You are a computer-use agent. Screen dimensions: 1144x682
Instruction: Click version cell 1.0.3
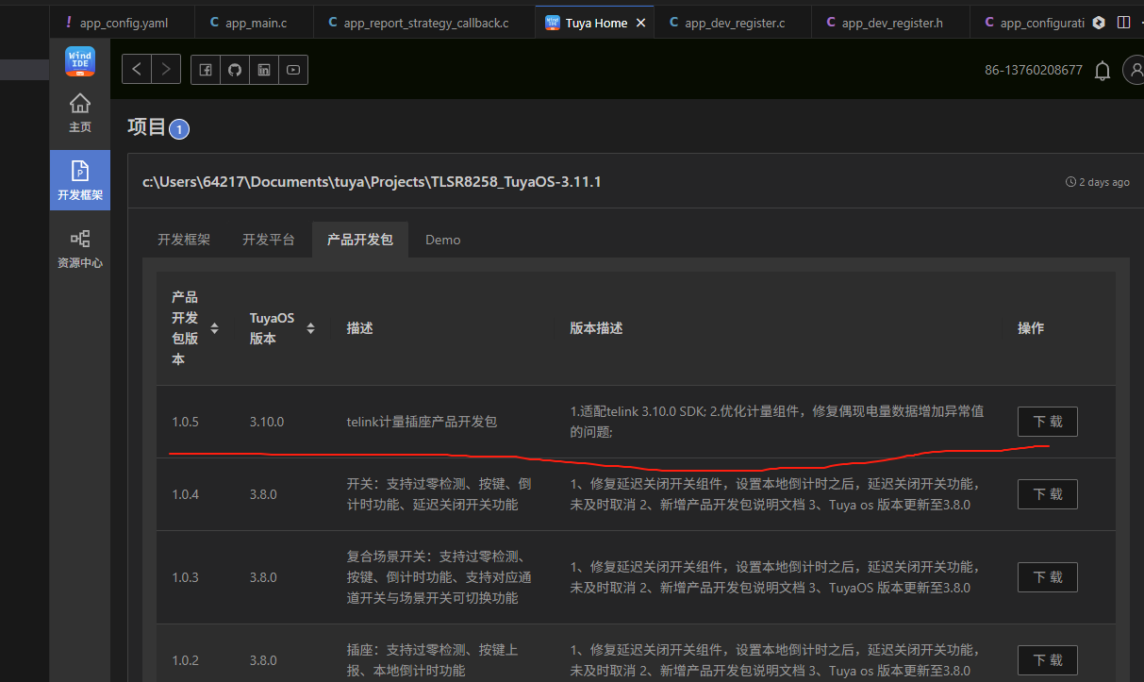[186, 577]
